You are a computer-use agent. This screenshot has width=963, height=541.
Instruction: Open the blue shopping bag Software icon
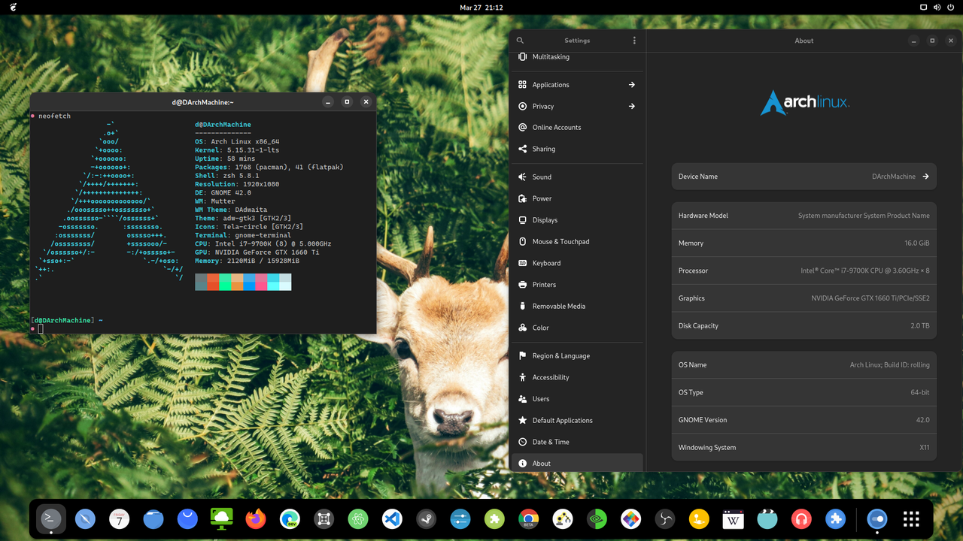coord(187,518)
